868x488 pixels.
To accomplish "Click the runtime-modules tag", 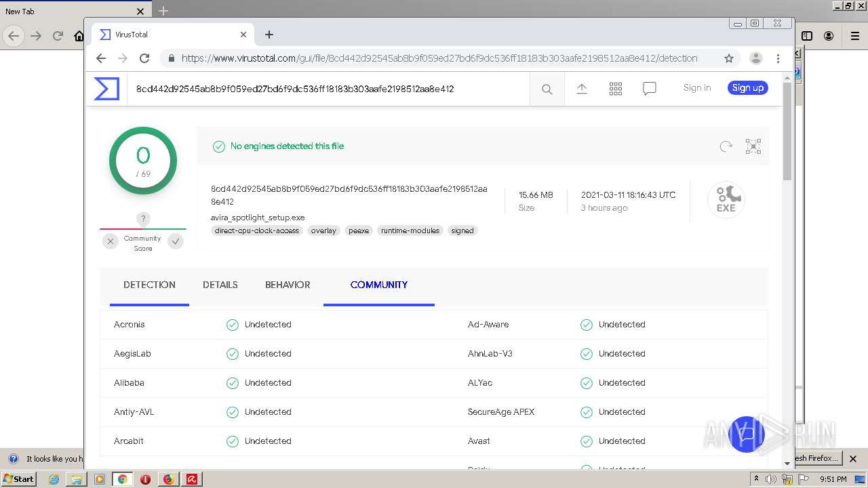I will tap(410, 230).
